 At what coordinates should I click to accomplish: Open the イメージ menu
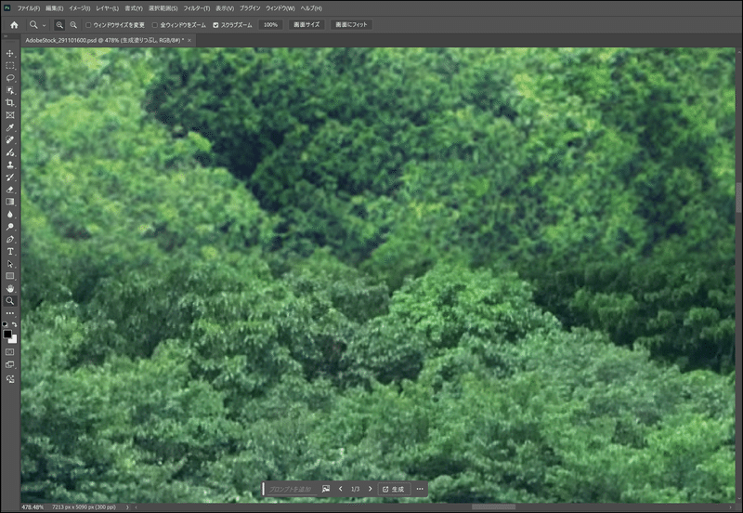pos(80,8)
